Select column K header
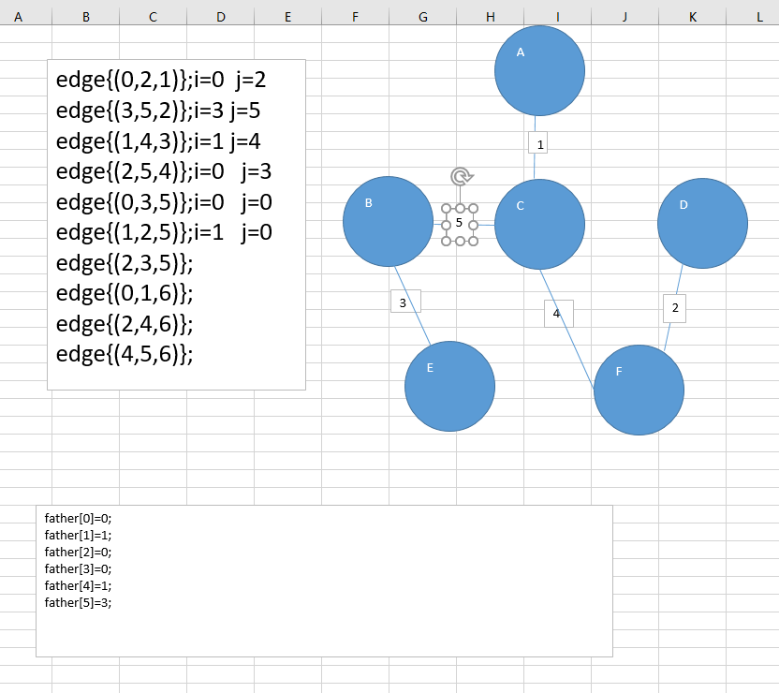This screenshot has width=779, height=693. (692, 17)
